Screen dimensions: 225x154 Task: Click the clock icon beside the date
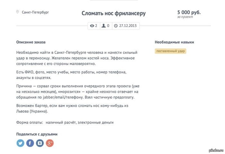click(x=116, y=26)
